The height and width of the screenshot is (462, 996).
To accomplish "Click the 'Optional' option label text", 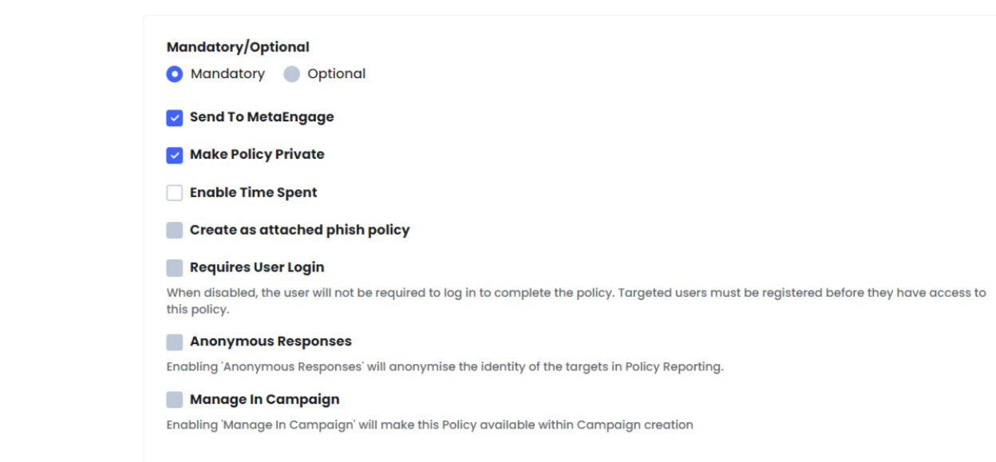I will click(x=337, y=73).
